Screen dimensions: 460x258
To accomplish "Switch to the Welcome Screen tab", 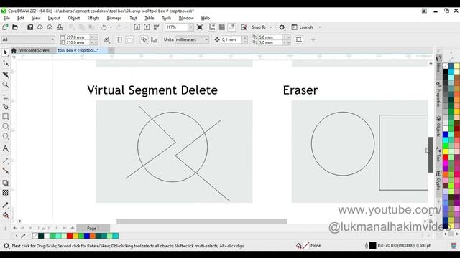I will pos(34,50).
